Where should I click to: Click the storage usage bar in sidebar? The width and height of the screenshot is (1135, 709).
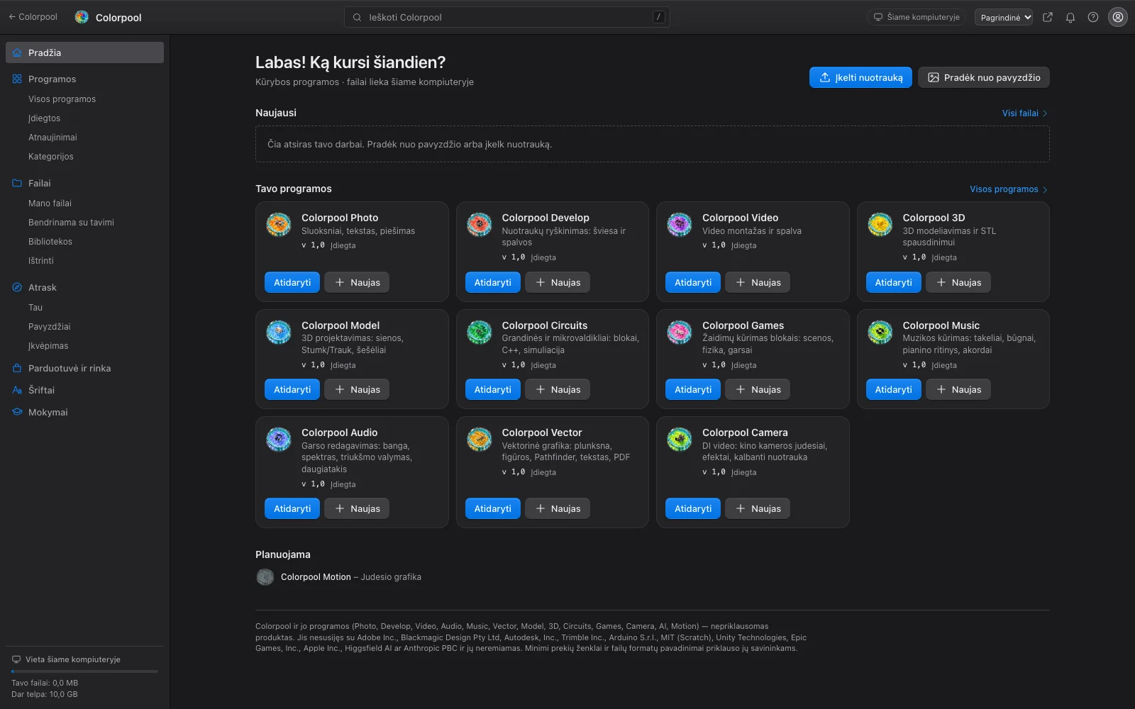point(84,671)
